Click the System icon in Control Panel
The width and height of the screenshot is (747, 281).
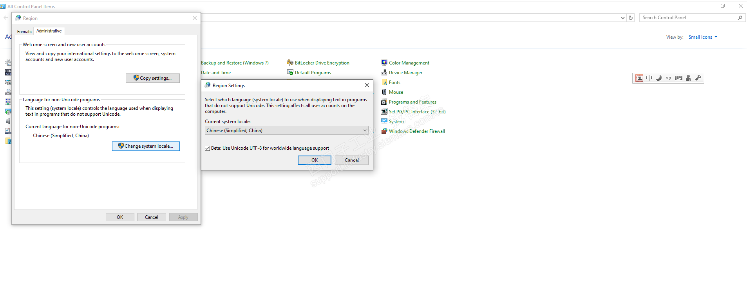384,121
